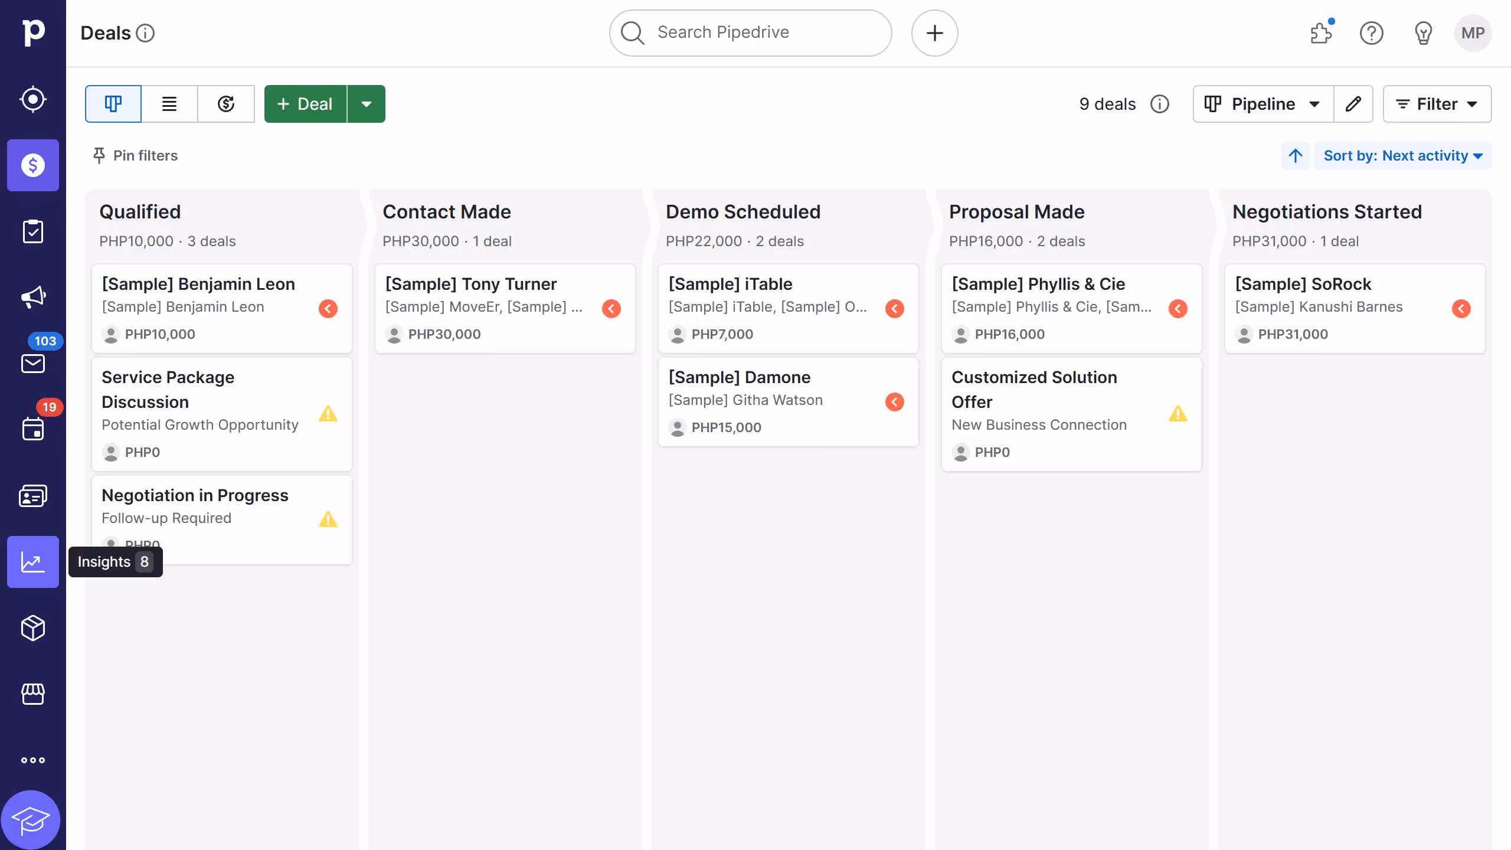Open the Mail inbox from the sidebar
This screenshot has width=1511, height=850.
click(32, 363)
